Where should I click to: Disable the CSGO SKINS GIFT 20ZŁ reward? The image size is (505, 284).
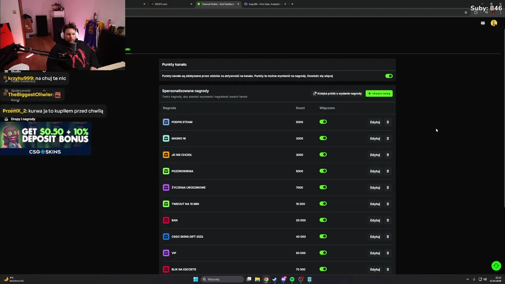323,236
